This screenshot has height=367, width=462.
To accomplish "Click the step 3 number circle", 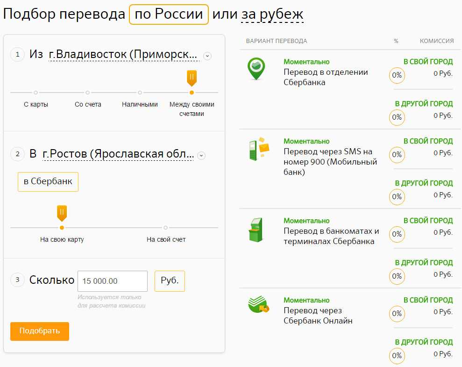I will (x=17, y=280).
